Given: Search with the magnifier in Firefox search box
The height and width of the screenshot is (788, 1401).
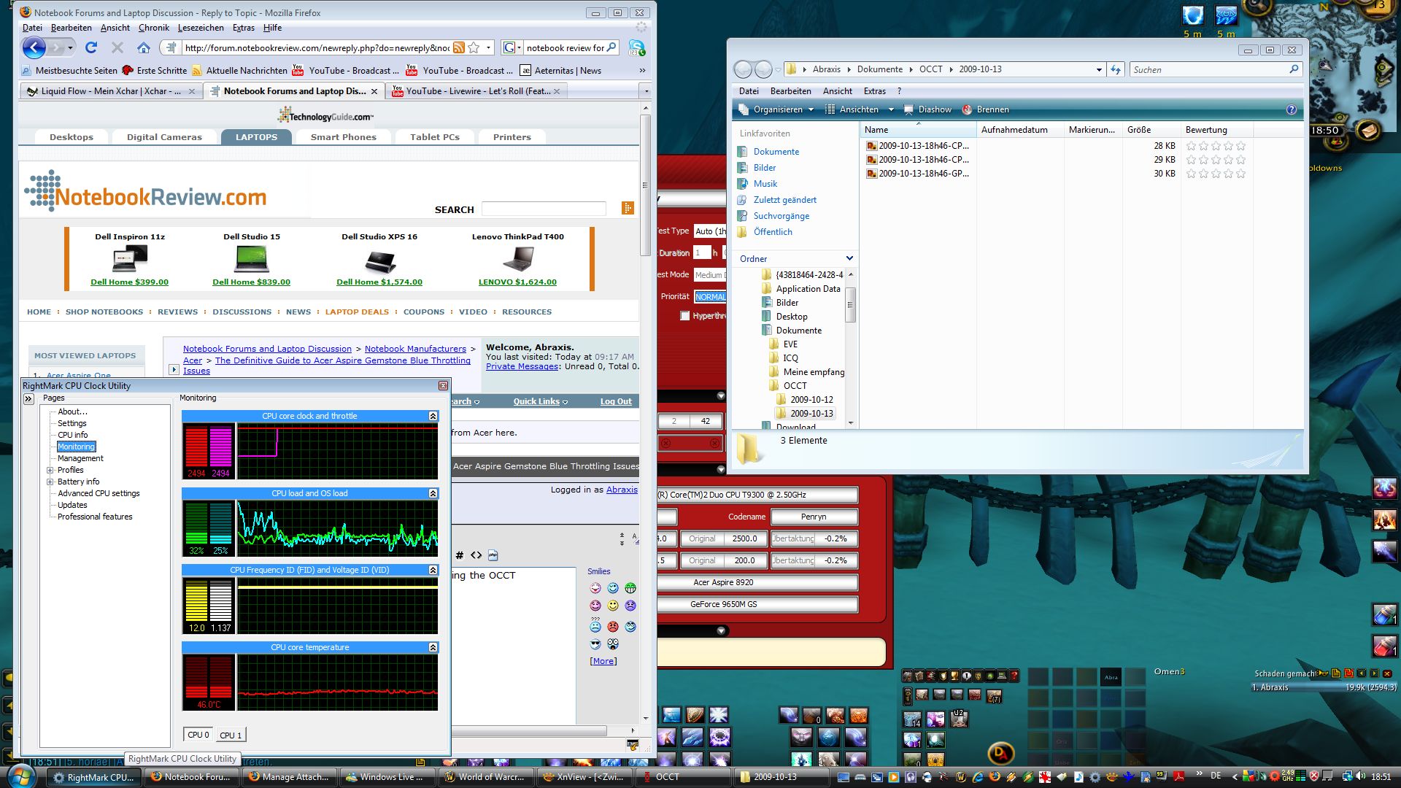Looking at the screenshot, I should pyautogui.click(x=611, y=48).
